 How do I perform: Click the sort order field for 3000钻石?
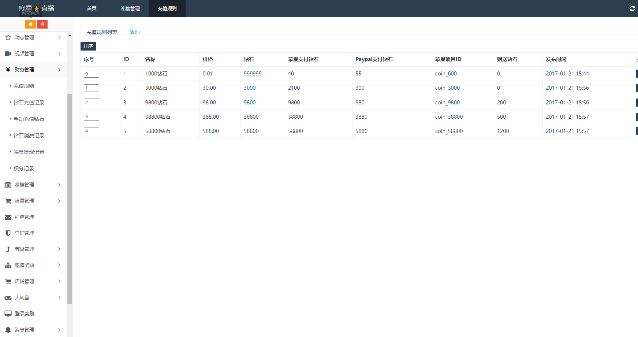(x=92, y=88)
